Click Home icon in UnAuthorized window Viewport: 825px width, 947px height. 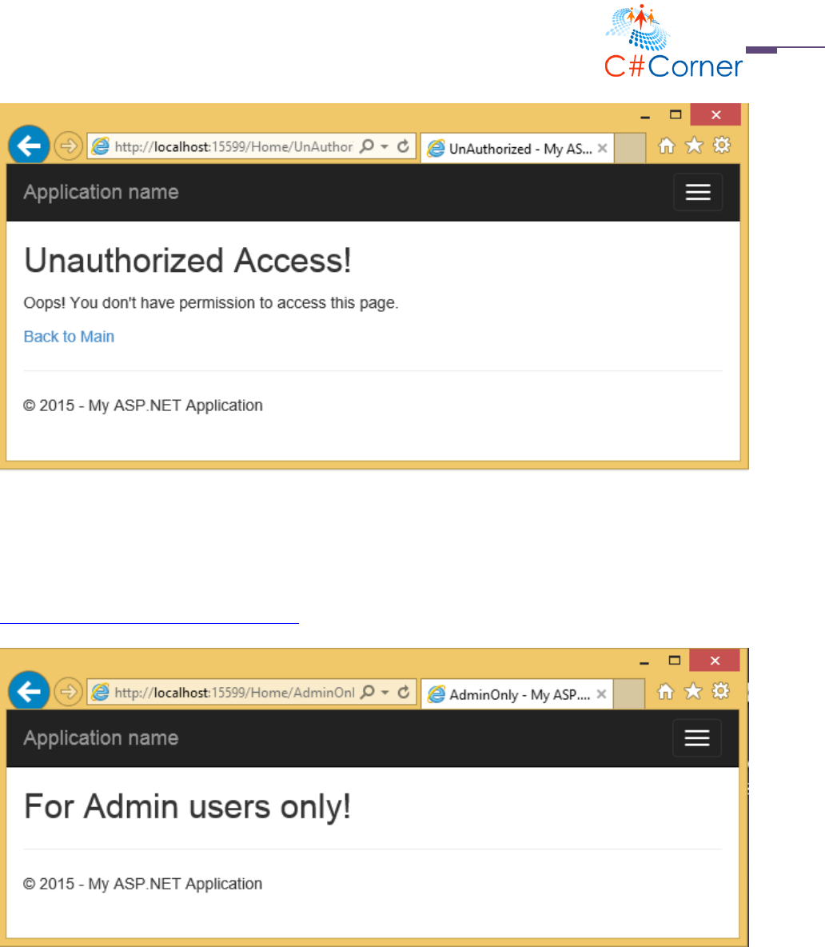pyautogui.click(x=666, y=146)
